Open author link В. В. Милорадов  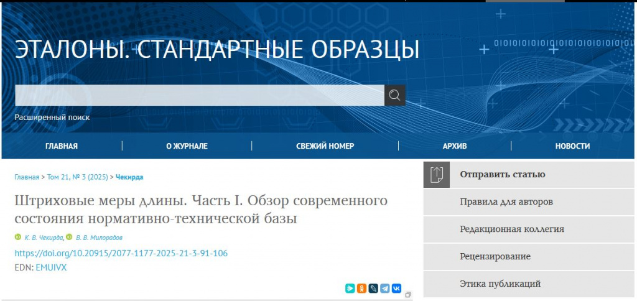point(99,238)
